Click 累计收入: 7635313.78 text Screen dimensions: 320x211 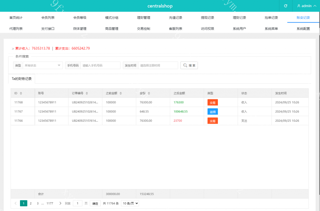[x=32, y=48]
